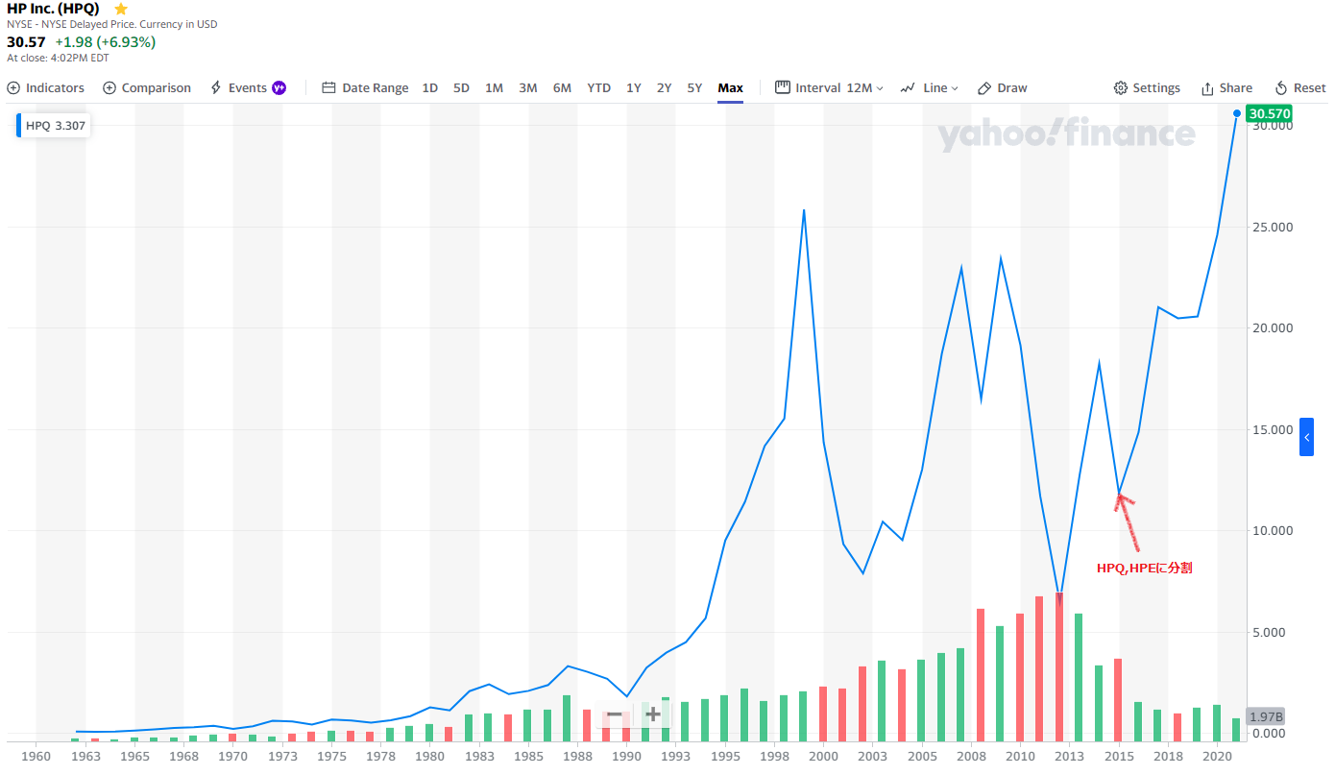Screen dimensions: 1335x775
Task: Click the 2000 x-axis label
Action: tap(823, 757)
